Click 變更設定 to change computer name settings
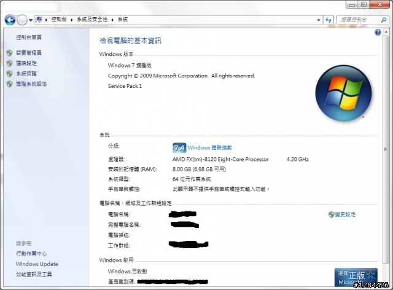 point(345,214)
